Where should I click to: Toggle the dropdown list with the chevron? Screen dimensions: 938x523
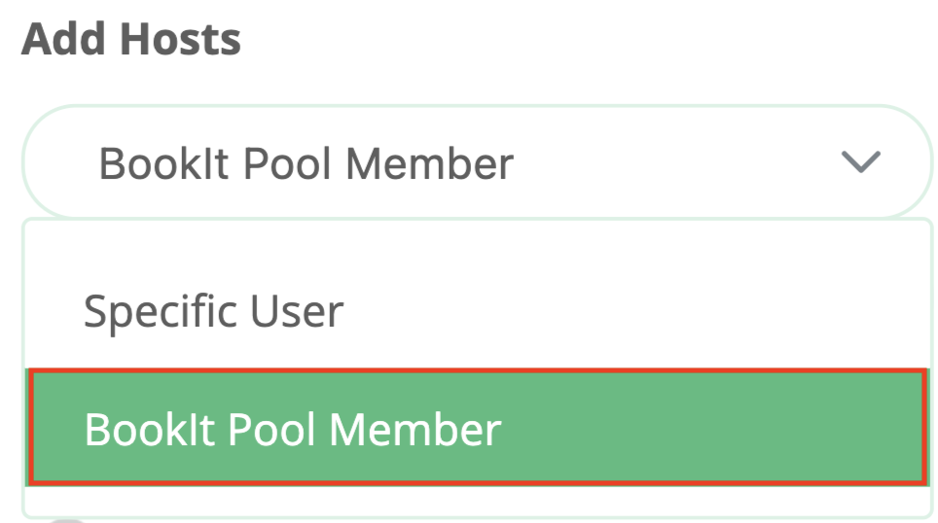860,163
